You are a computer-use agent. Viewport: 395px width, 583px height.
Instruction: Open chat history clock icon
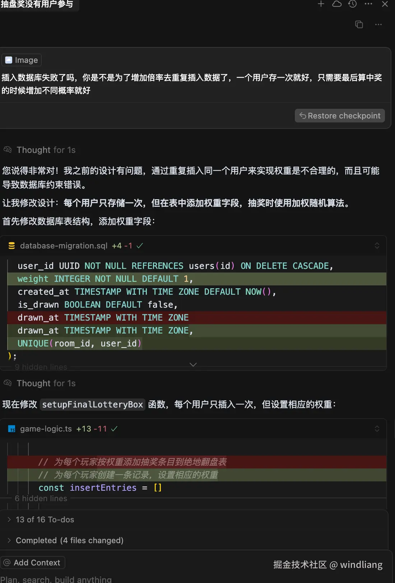[353, 4]
